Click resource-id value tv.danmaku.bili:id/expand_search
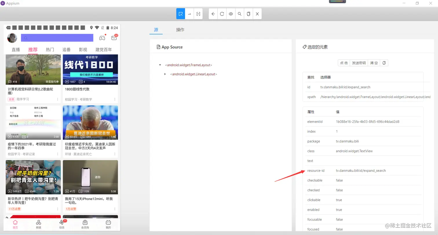 click(361, 171)
